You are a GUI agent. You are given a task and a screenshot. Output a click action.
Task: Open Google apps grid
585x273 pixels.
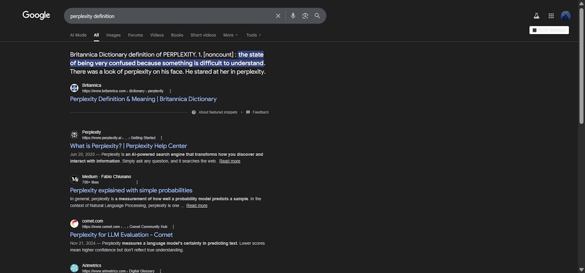point(551,16)
